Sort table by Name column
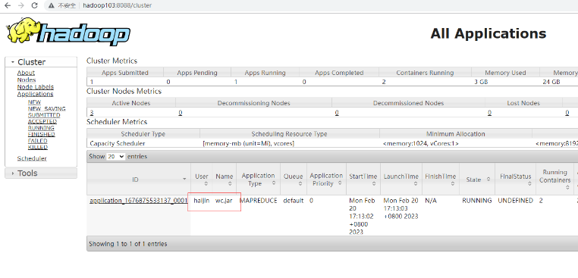 (224, 180)
